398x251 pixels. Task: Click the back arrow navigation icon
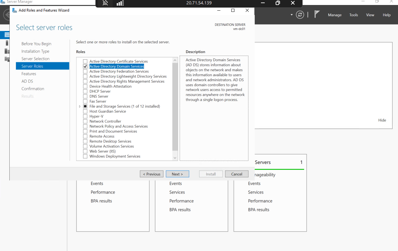tap(6, 15)
